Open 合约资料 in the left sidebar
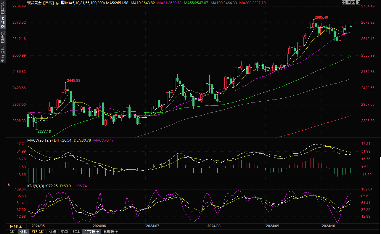The width and height of the screenshot is (381, 234). coord(3,55)
